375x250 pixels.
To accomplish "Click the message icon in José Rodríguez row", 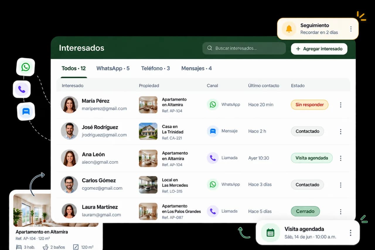I will (x=213, y=131).
